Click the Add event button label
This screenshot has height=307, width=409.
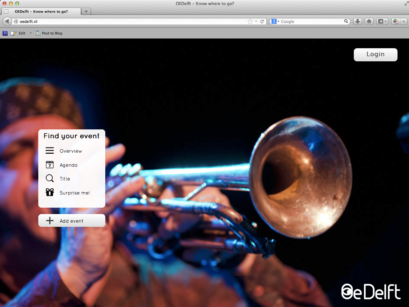[x=71, y=221]
